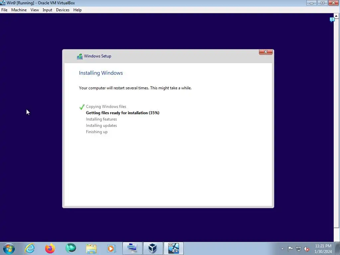340x255 pixels.
Task: Open the Devices menu
Action: pos(63,10)
